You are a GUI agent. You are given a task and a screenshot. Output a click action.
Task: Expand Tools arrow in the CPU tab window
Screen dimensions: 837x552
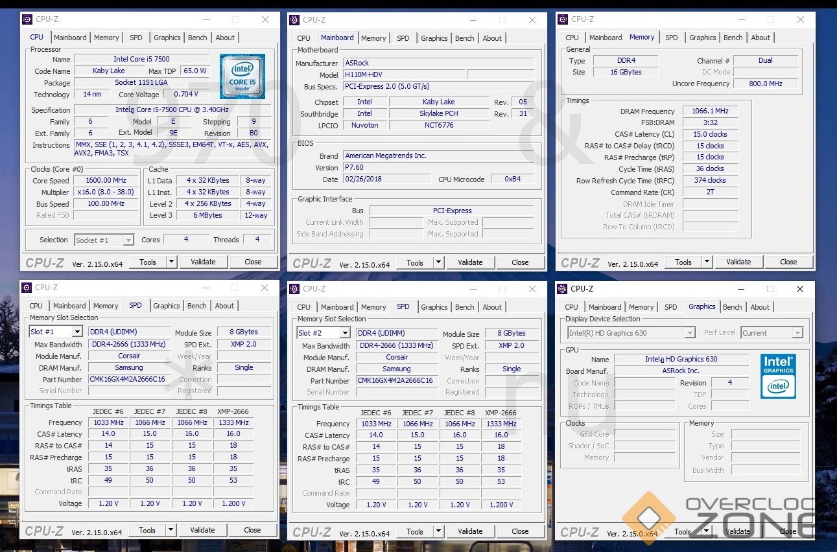(x=171, y=262)
